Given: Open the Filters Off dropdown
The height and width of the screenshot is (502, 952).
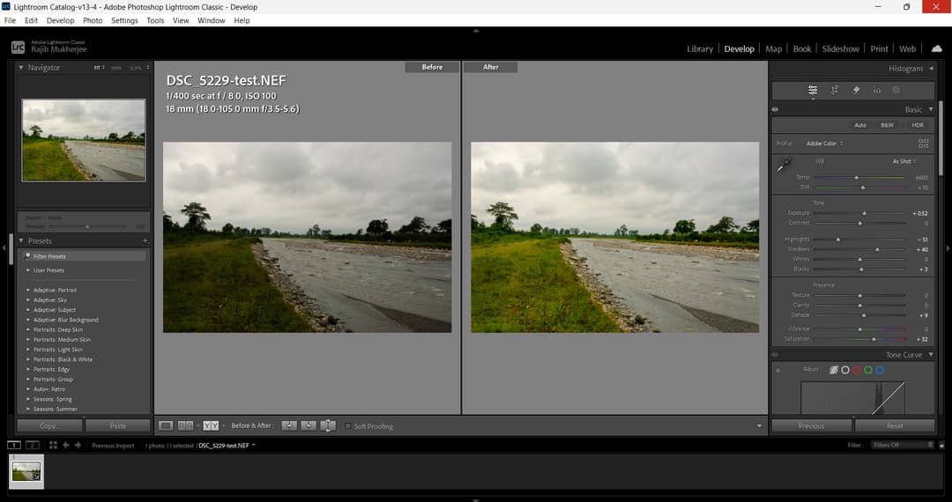Looking at the screenshot, I should pos(903,445).
